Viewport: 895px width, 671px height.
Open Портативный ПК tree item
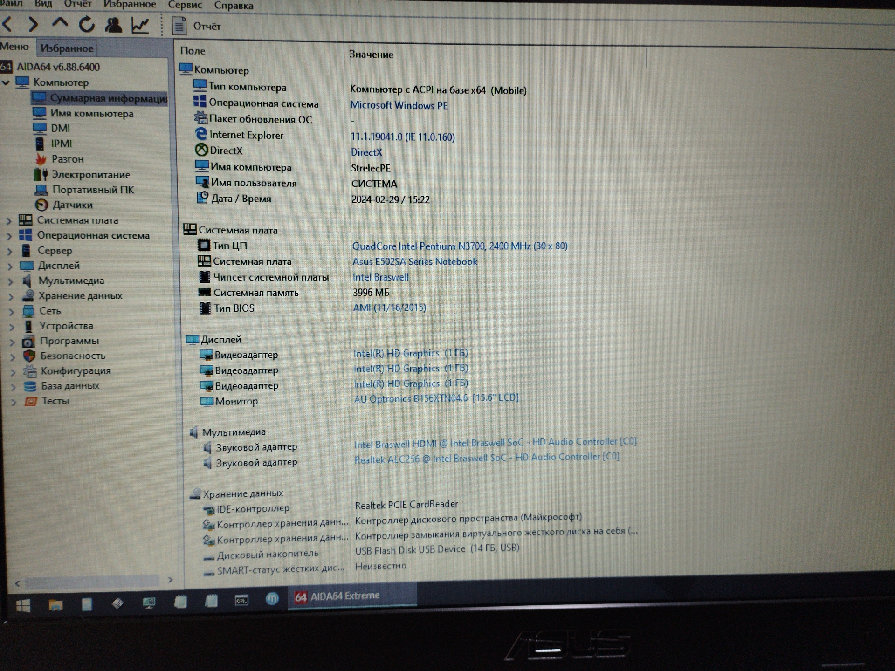point(93,190)
